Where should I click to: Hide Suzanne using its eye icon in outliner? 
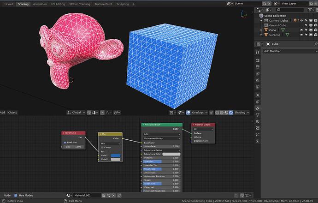coord(301,35)
